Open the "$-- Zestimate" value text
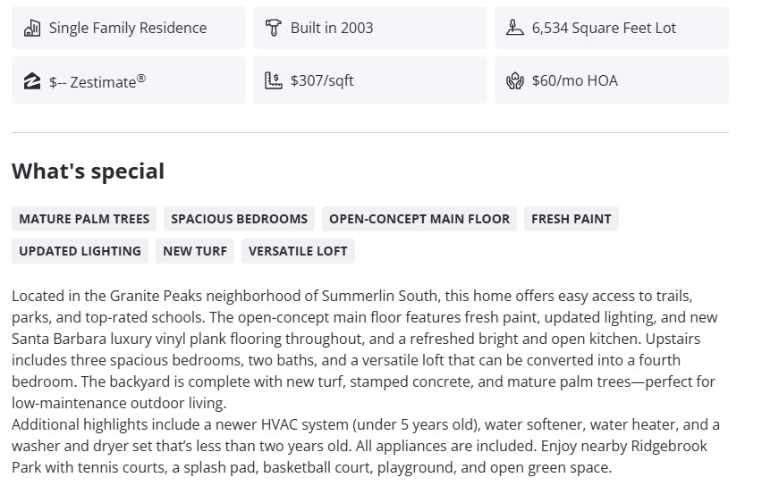The width and height of the screenshot is (762, 486). 97,81
